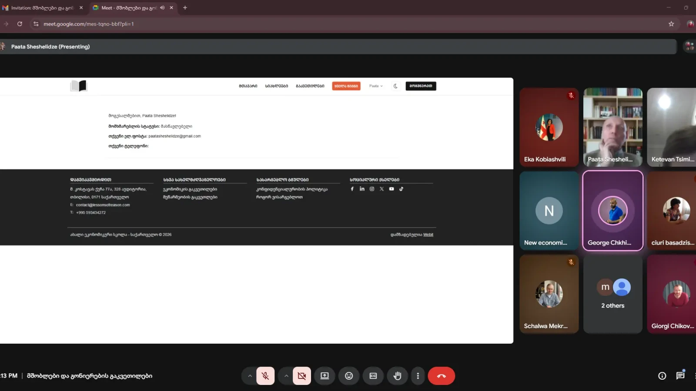The height and width of the screenshot is (391, 696).
Task: Unmute your microphone
Action: click(x=265, y=376)
